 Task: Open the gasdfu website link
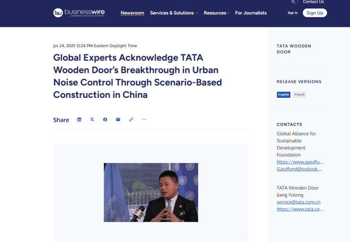[x=300, y=162]
